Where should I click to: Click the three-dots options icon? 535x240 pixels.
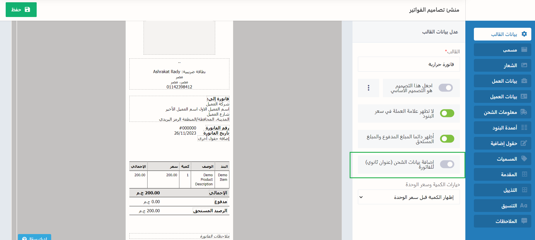coord(368,88)
